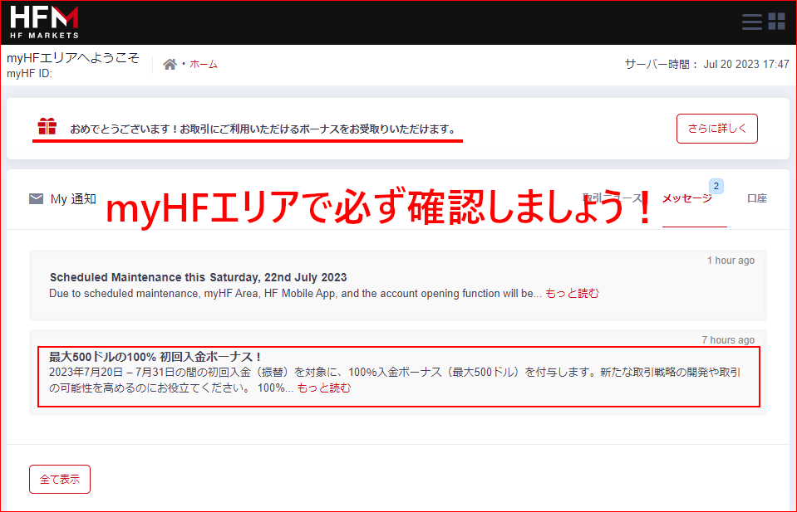The image size is (797, 512).
Task: Expand もっと読む on the maintenance notice
Action: coord(572,293)
